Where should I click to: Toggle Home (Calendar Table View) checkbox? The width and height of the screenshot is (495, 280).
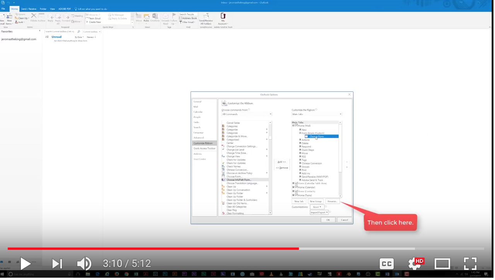coord(296,183)
